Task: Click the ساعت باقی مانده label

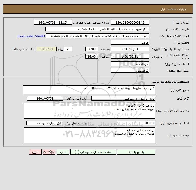Action: 23,49
